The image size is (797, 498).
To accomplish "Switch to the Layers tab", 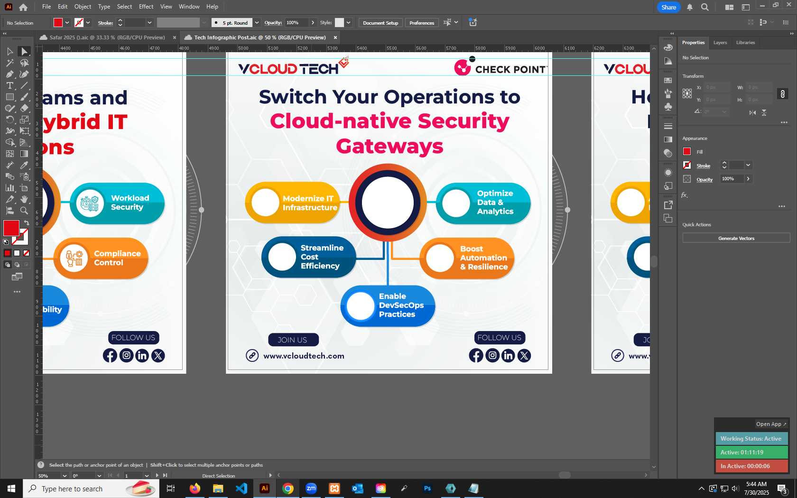I will [x=720, y=42].
